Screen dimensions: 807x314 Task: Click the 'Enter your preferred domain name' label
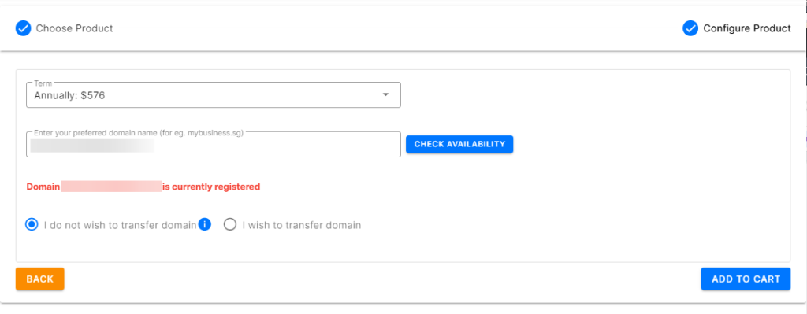[139, 132]
